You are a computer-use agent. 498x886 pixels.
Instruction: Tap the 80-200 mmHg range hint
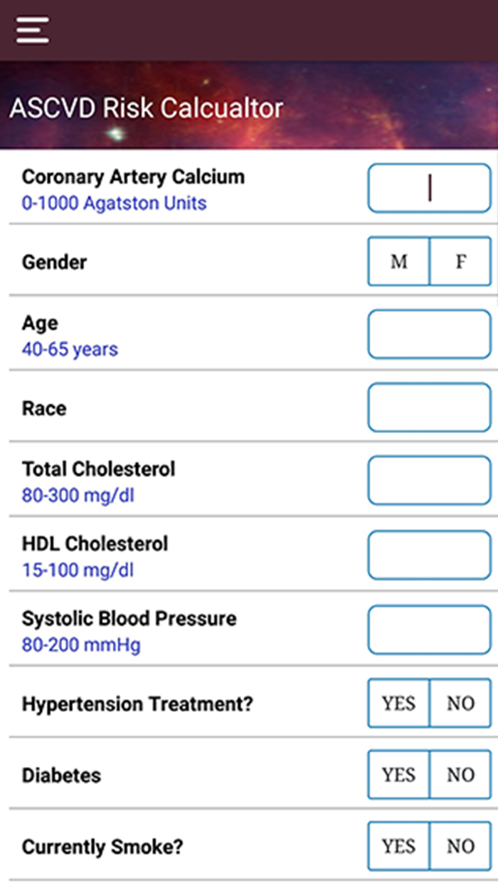click(81, 645)
